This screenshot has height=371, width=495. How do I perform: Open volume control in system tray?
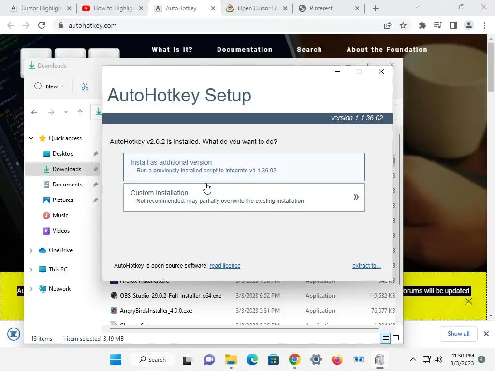tap(438, 359)
